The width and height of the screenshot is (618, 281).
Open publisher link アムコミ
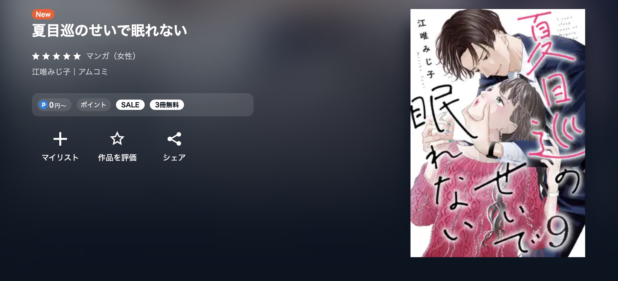pyautogui.click(x=93, y=72)
